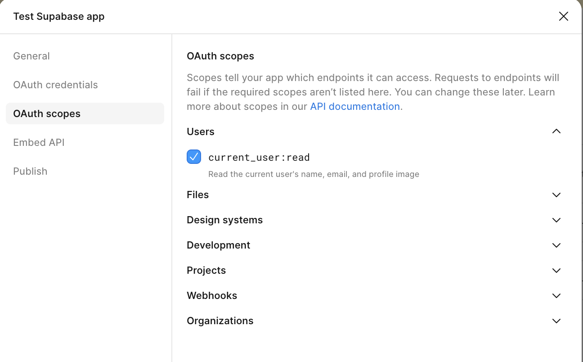Viewport: 583px width, 362px height.
Task: Click the current_user:read scope label
Action: tap(259, 157)
